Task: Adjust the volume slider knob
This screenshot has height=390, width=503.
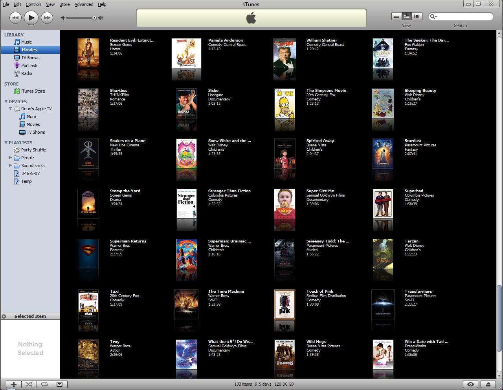Action: 94,18
